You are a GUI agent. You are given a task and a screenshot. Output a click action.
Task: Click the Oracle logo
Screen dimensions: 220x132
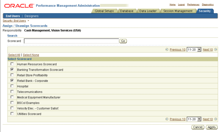pos(19,6)
